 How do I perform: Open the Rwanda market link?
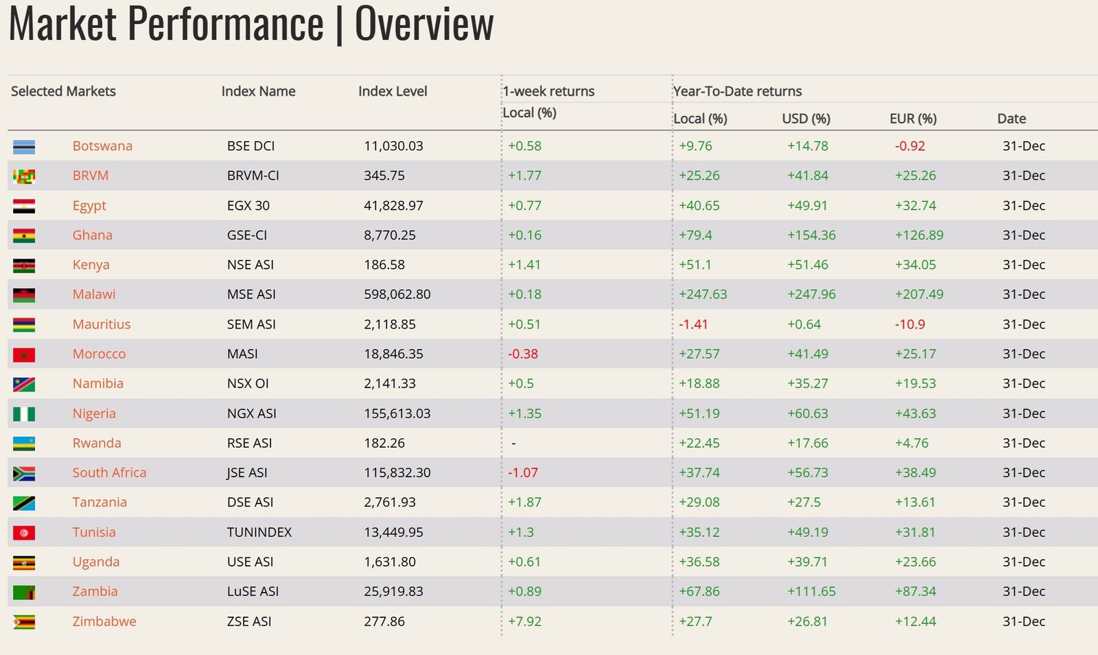(97, 442)
